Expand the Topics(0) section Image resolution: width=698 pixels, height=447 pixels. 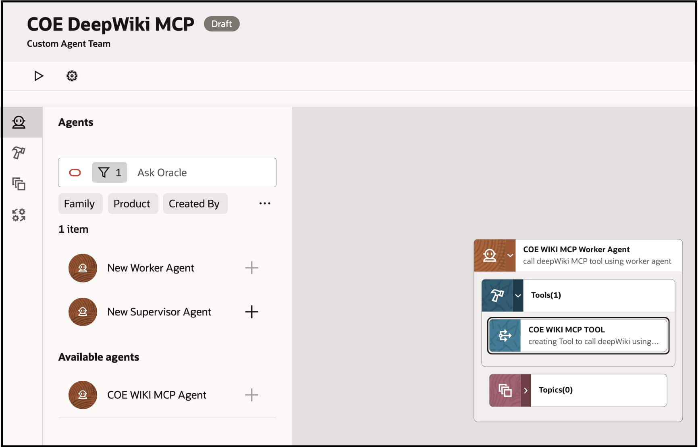pyautogui.click(x=526, y=390)
